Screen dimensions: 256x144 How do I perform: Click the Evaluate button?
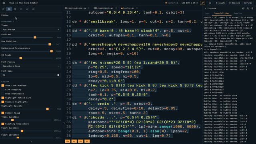(x=220, y=3)
